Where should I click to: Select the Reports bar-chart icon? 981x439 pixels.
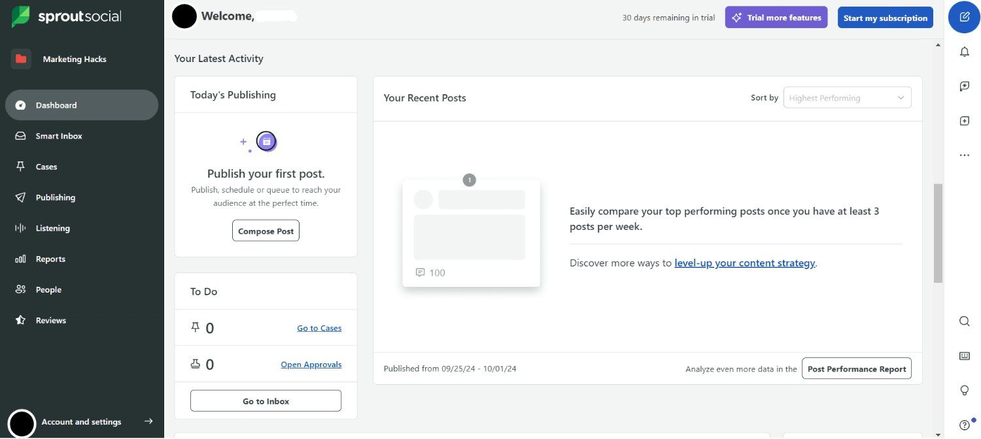pyautogui.click(x=20, y=258)
